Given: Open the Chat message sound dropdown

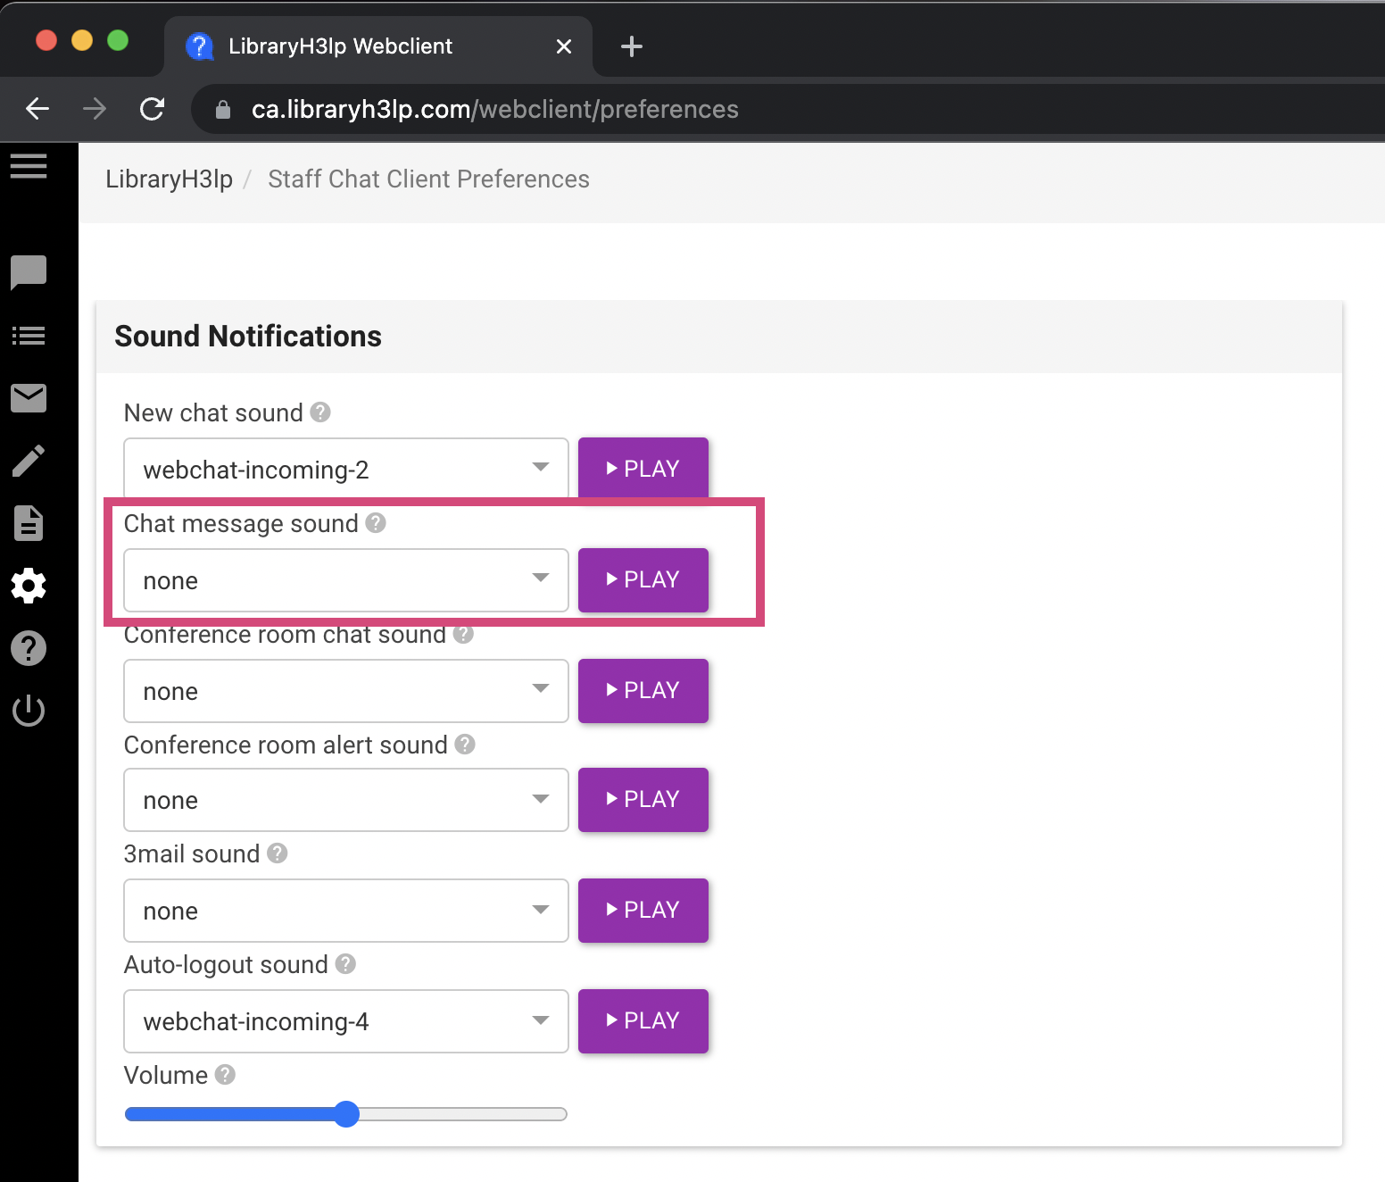Looking at the screenshot, I should click(x=345, y=580).
